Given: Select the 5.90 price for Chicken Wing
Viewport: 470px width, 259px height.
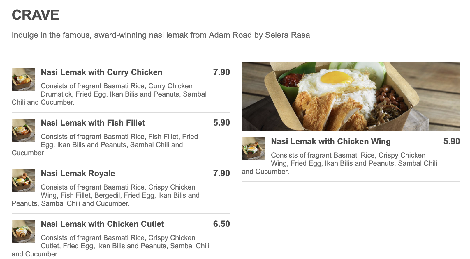Looking at the screenshot, I should [x=452, y=141].
